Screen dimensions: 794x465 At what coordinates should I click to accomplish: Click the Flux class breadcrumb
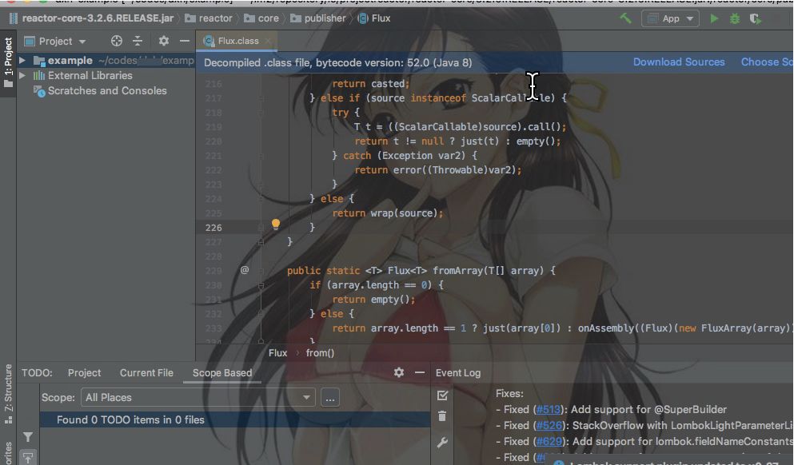(374, 18)
